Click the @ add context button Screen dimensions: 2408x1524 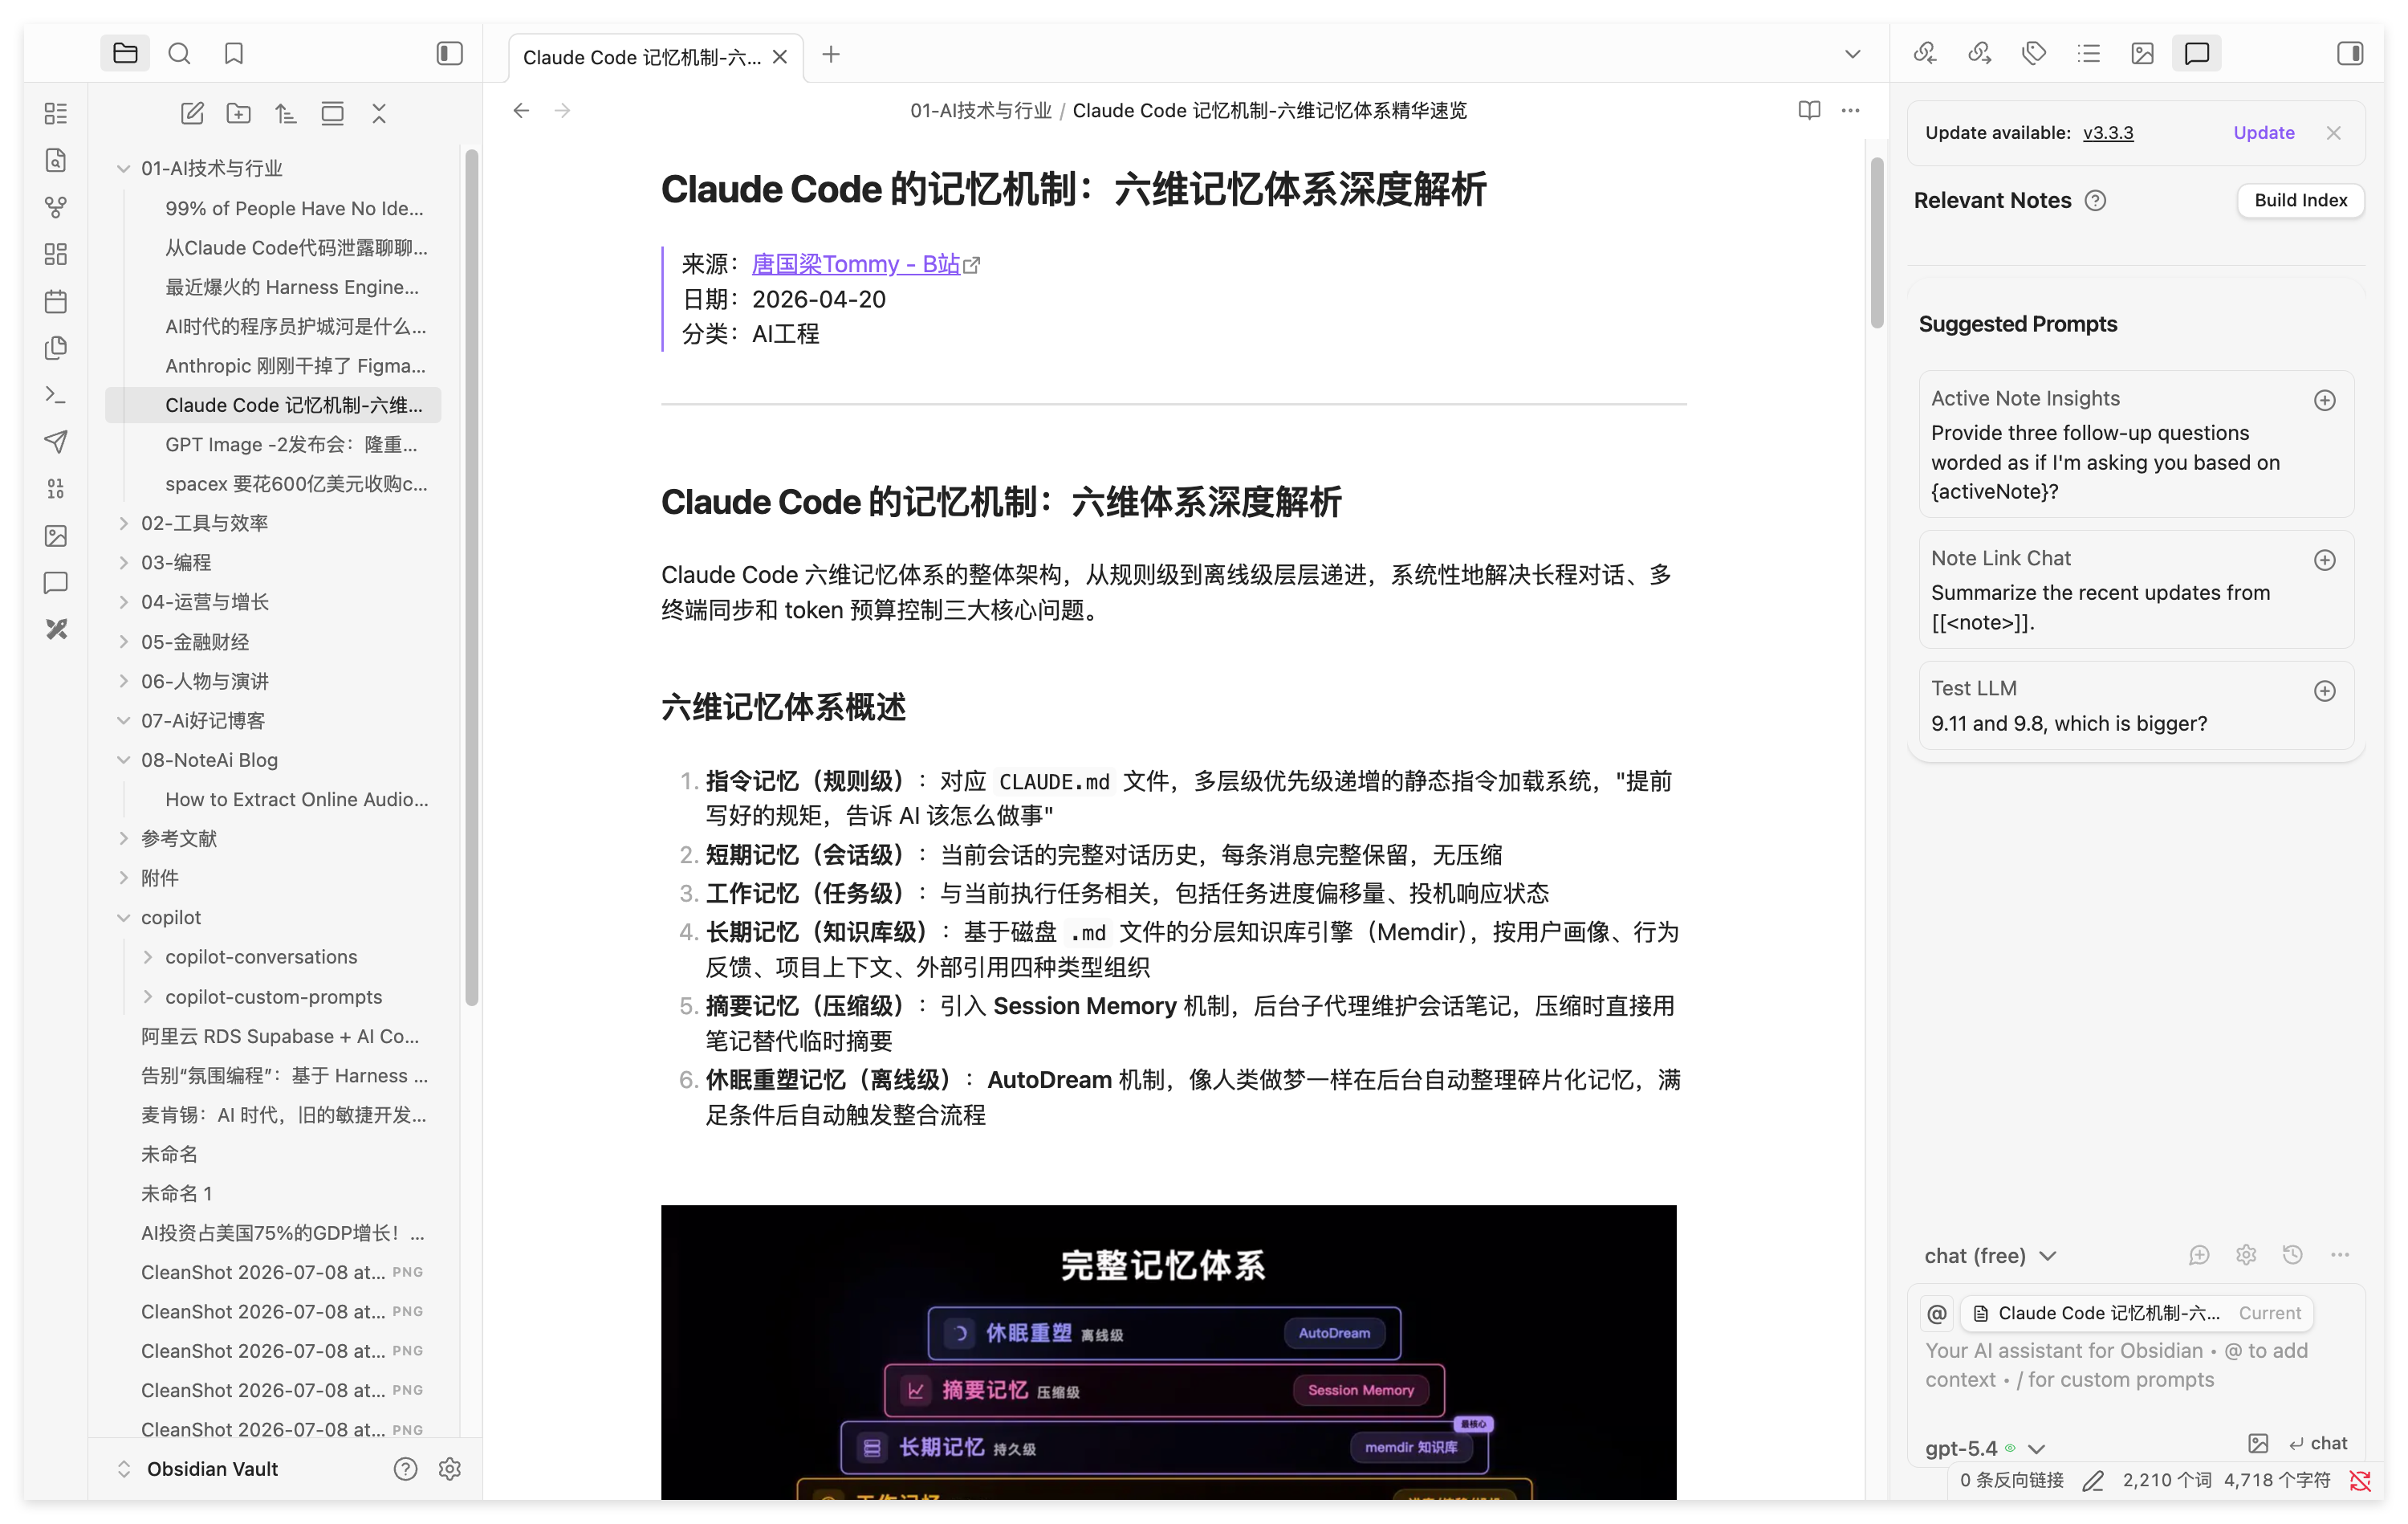1937,1313
